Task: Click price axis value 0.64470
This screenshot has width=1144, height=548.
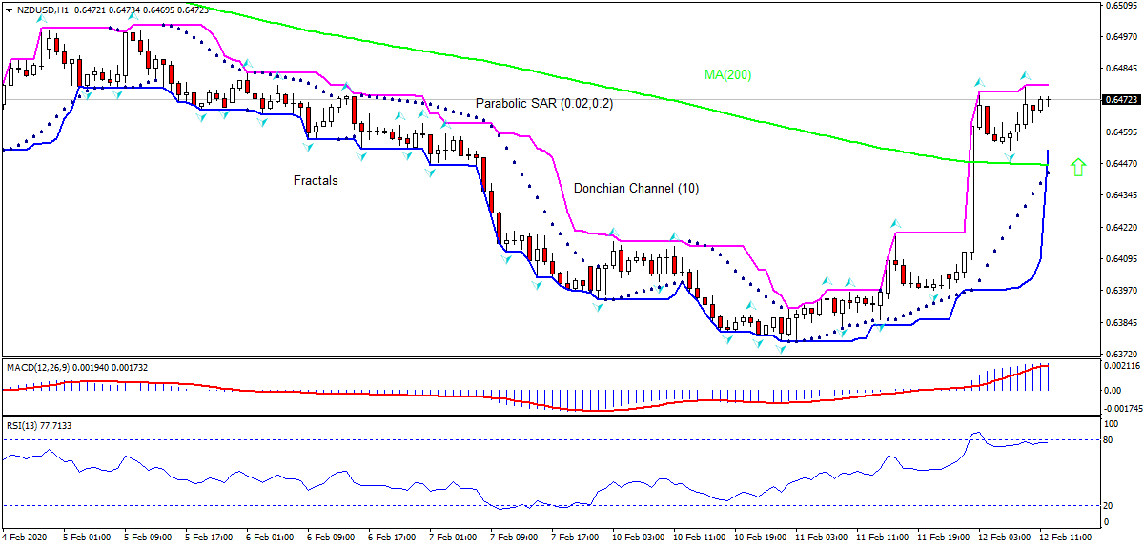Action: 1121,164
